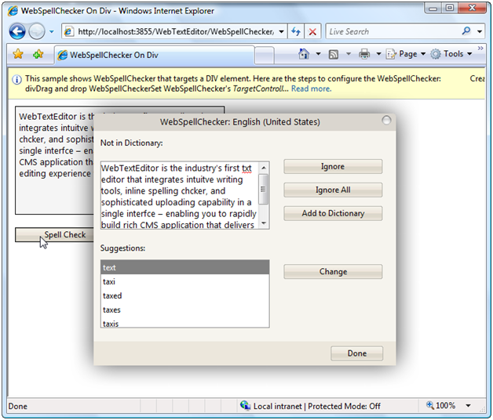Screen dimensions: 493x420
Task: Open Favorites Center star icon
Action: 18,54
